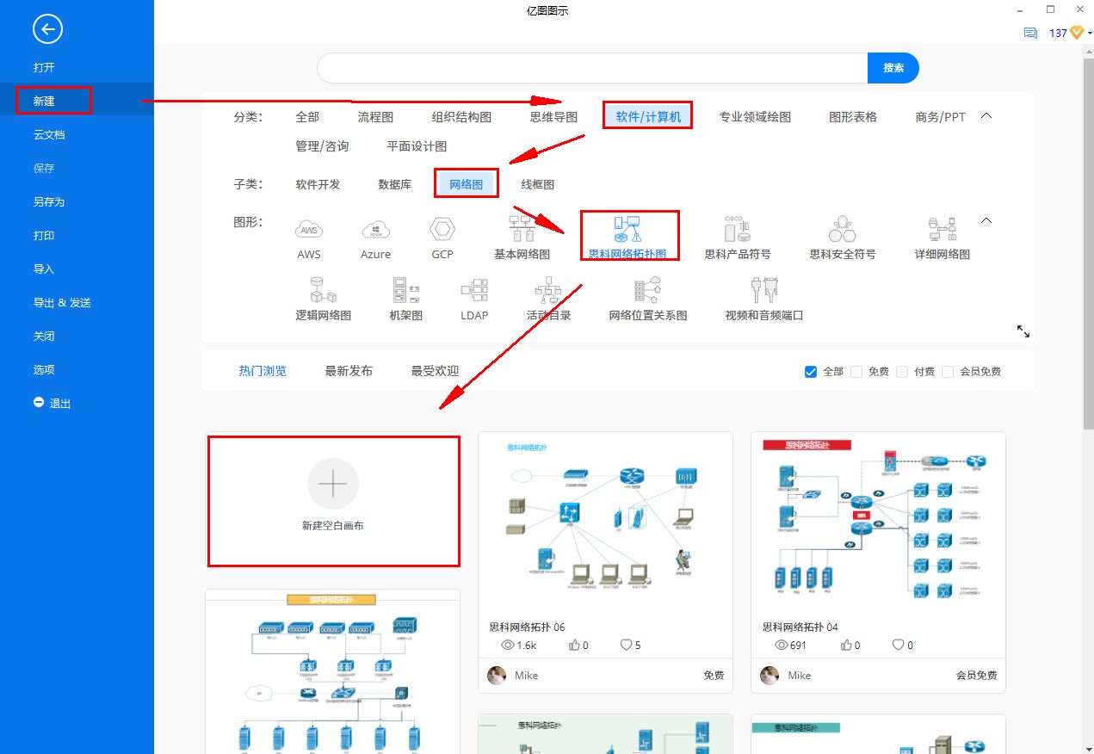Click Mike's avatar on 思科网络拓扑 04 card
The width and height of the screenshot is (1094, 754).
point(770,676)
